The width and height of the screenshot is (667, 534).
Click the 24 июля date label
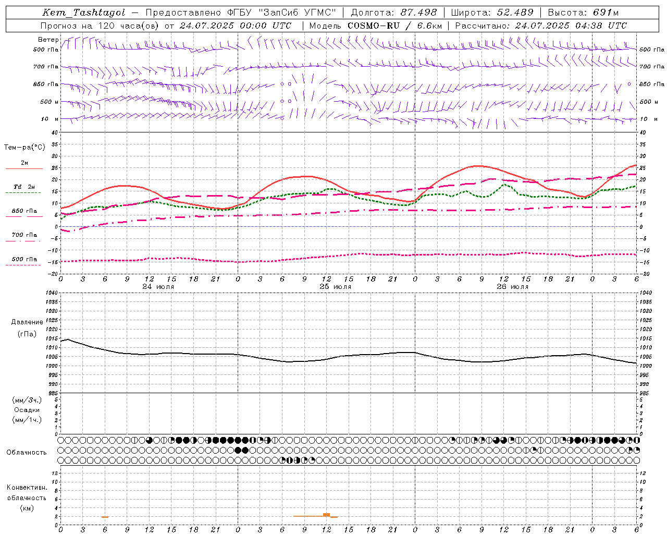tap(158, 287)
